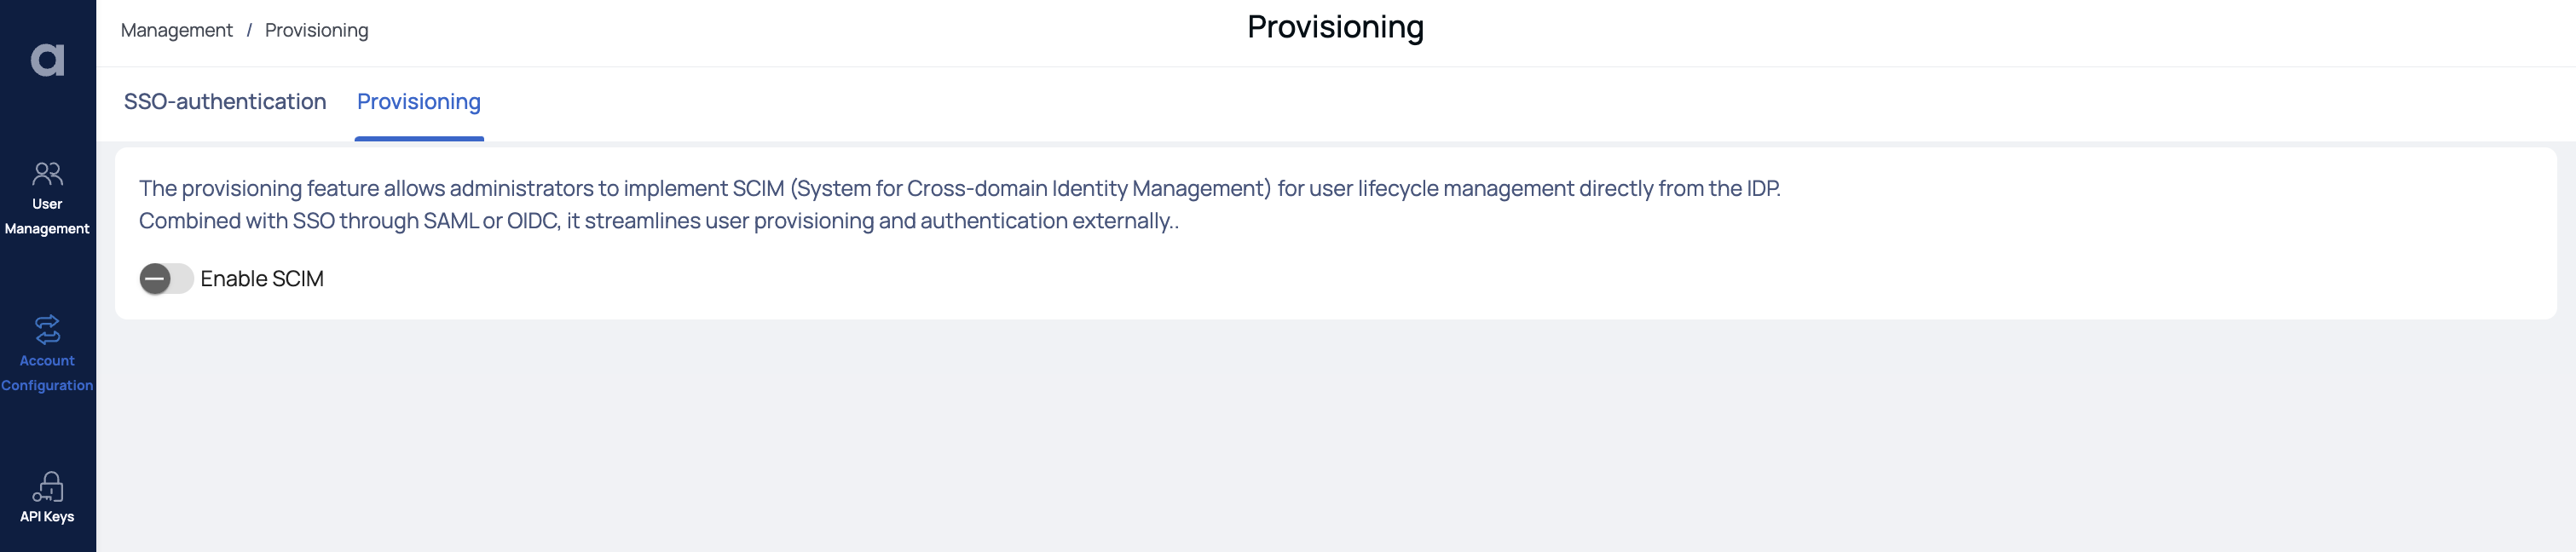
Task: Toggle the Enable SCIM switch
Action: pos(166,279)
